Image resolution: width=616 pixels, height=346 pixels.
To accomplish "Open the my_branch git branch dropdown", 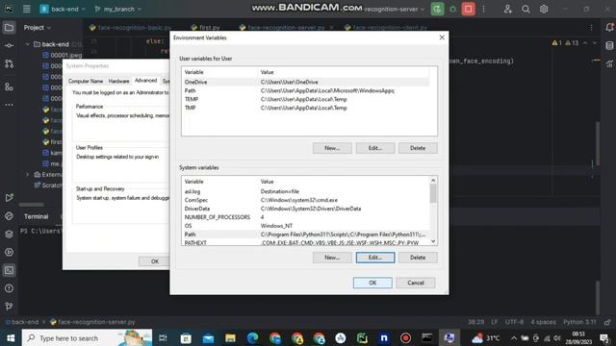I will click(117, 9).
